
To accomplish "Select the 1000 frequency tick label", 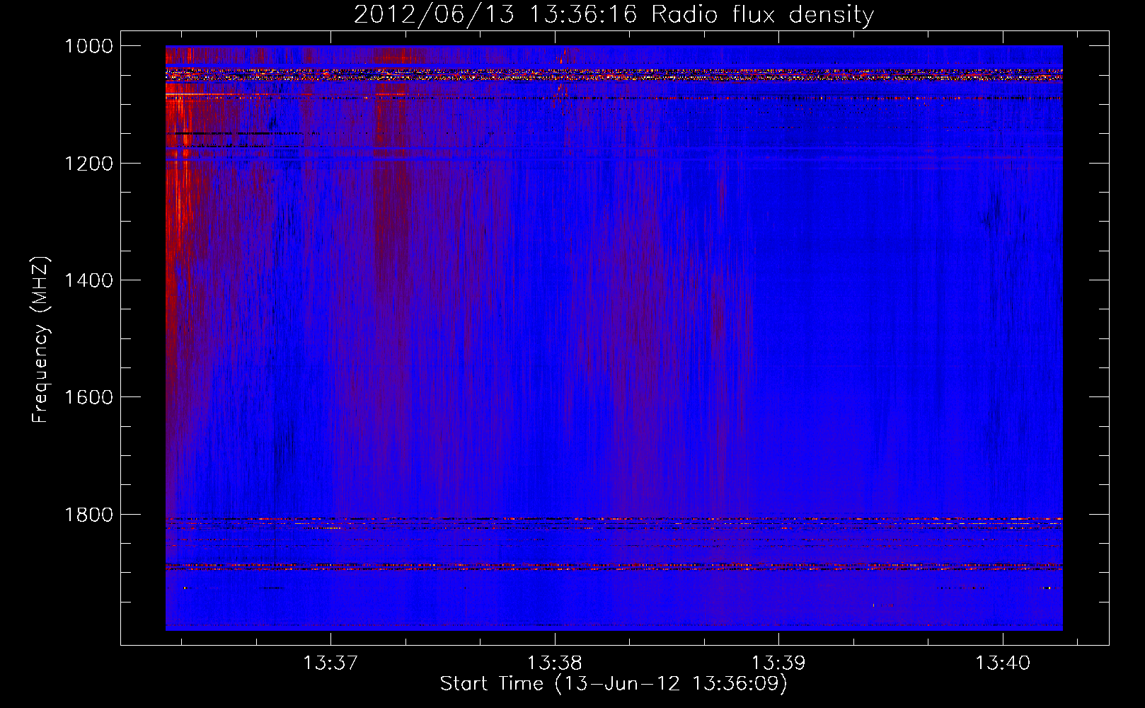I will 88,46.
